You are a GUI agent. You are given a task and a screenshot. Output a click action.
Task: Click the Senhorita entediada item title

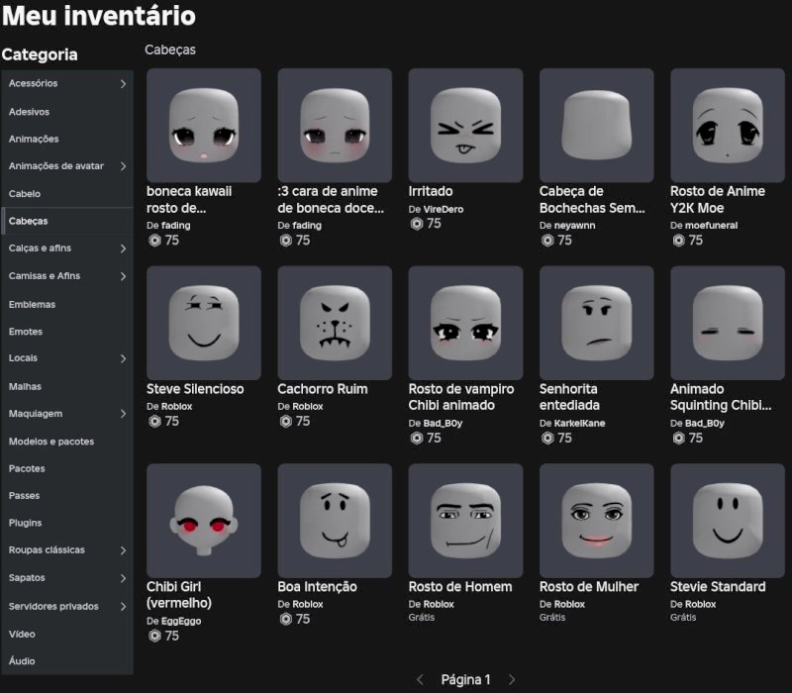click(x=569, y=397)
